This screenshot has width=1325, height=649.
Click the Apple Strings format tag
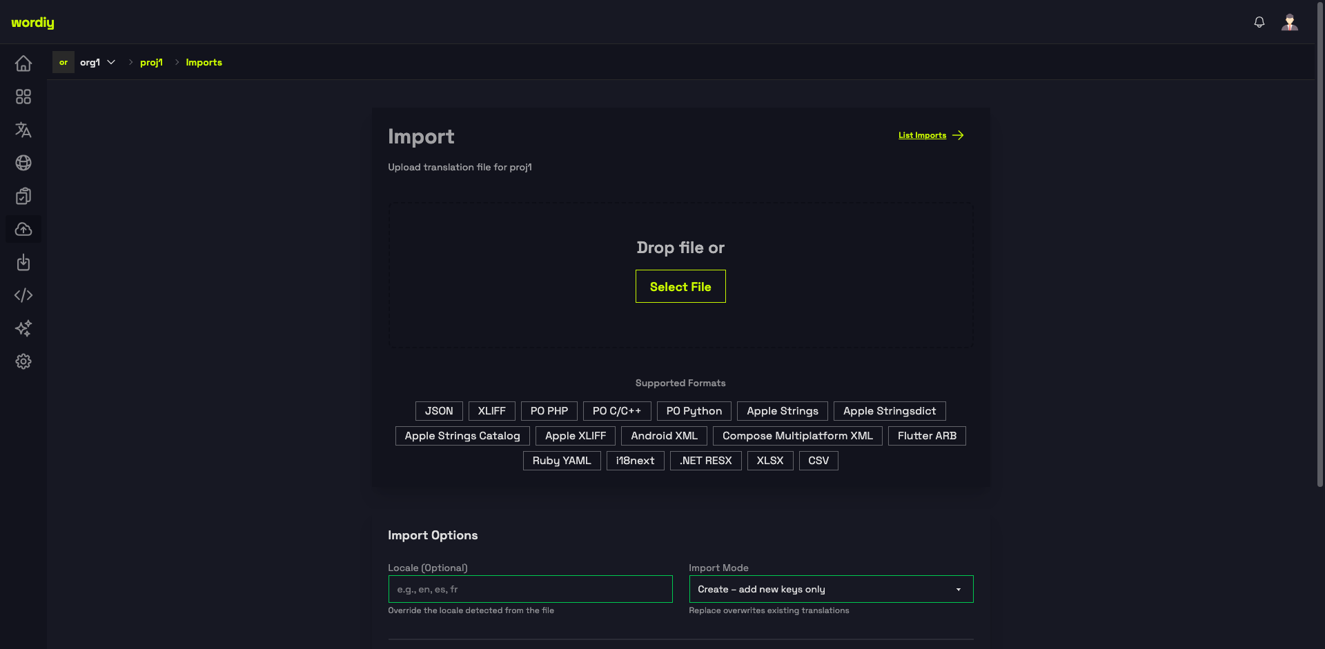tap(783, 411)
